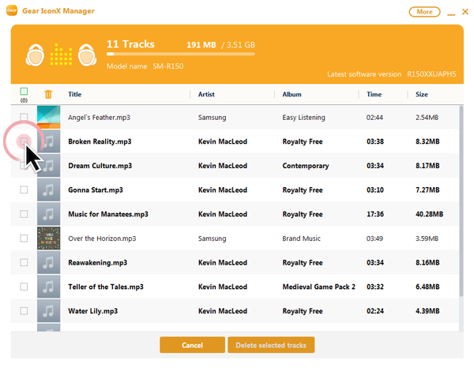
Task: Sort tracks by Size column header
Action: click(x=421, y=94)
